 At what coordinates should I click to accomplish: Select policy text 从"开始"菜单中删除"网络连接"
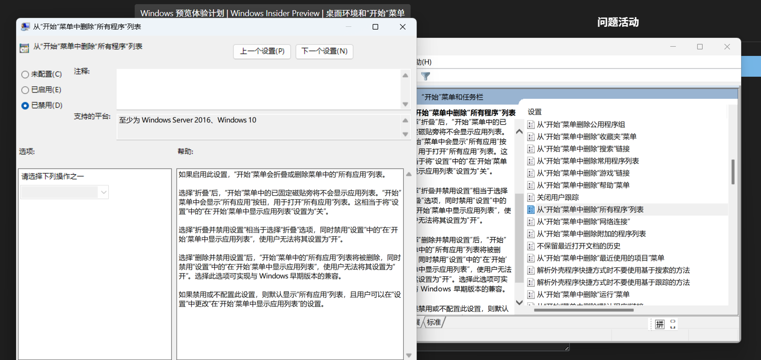coord(583,222)
